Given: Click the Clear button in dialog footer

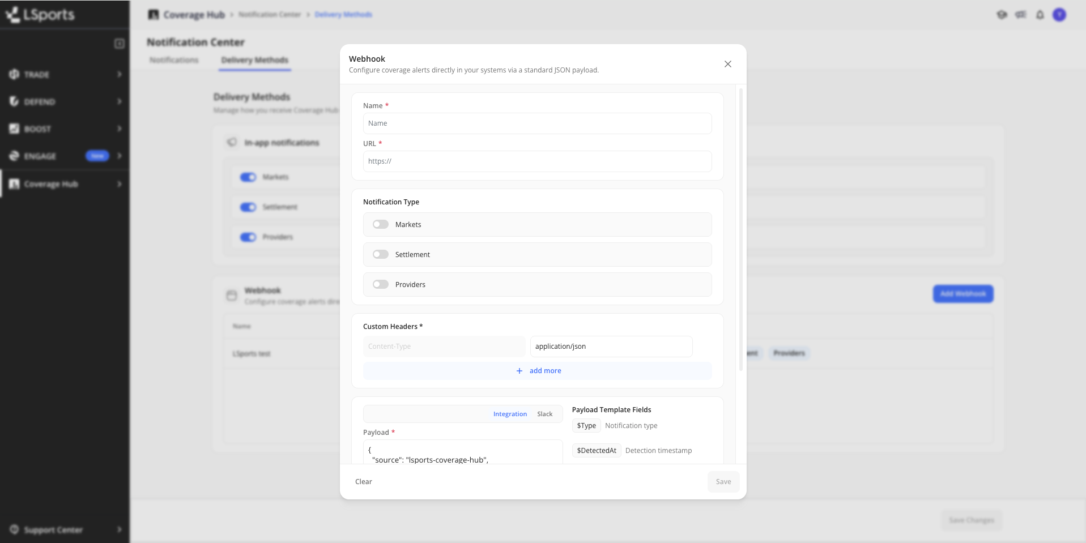Looking at the screenshot, I should tap(364, 482).
